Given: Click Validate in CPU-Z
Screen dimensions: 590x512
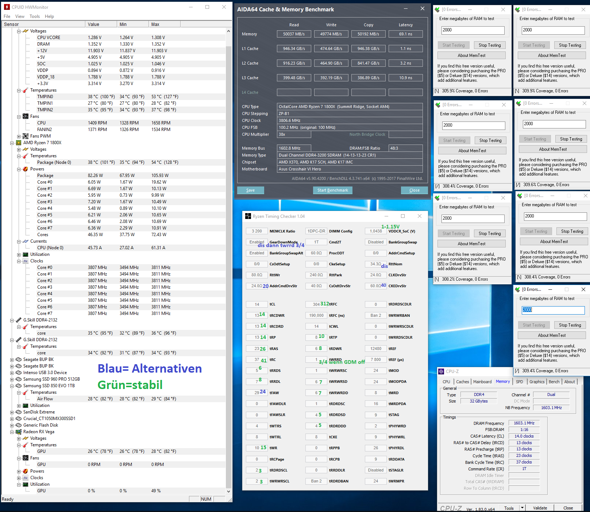Looking at the screenshot, I should (x=540, y=508).
